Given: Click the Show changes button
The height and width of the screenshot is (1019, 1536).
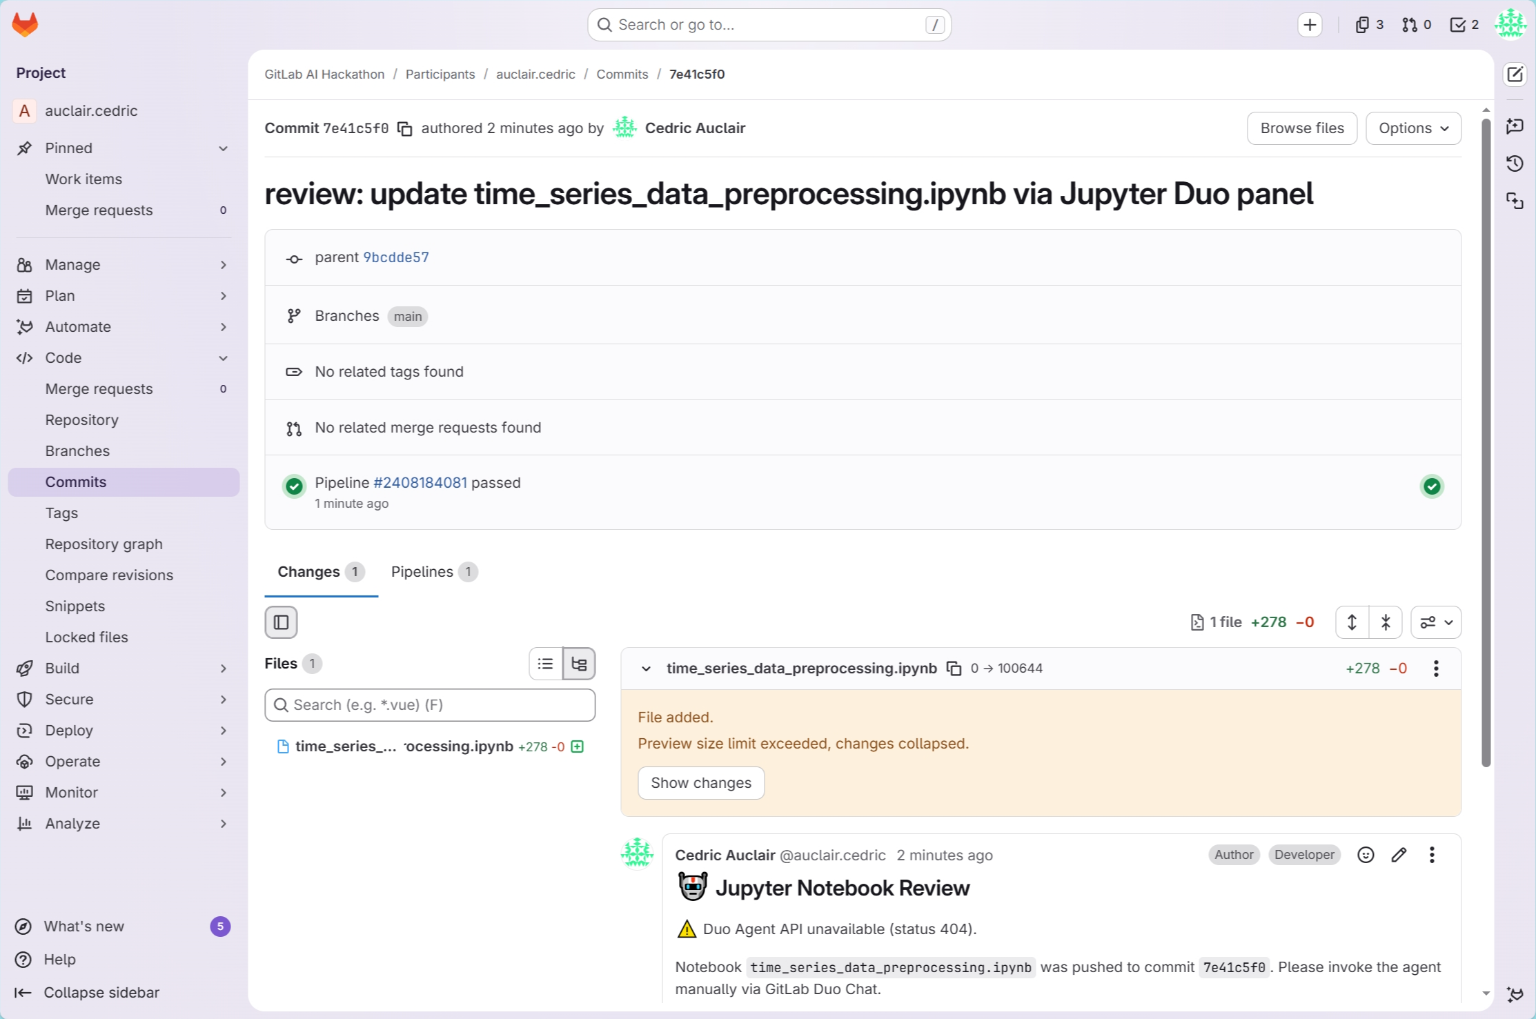Looking at the screenshot, I should click(700, 783).
